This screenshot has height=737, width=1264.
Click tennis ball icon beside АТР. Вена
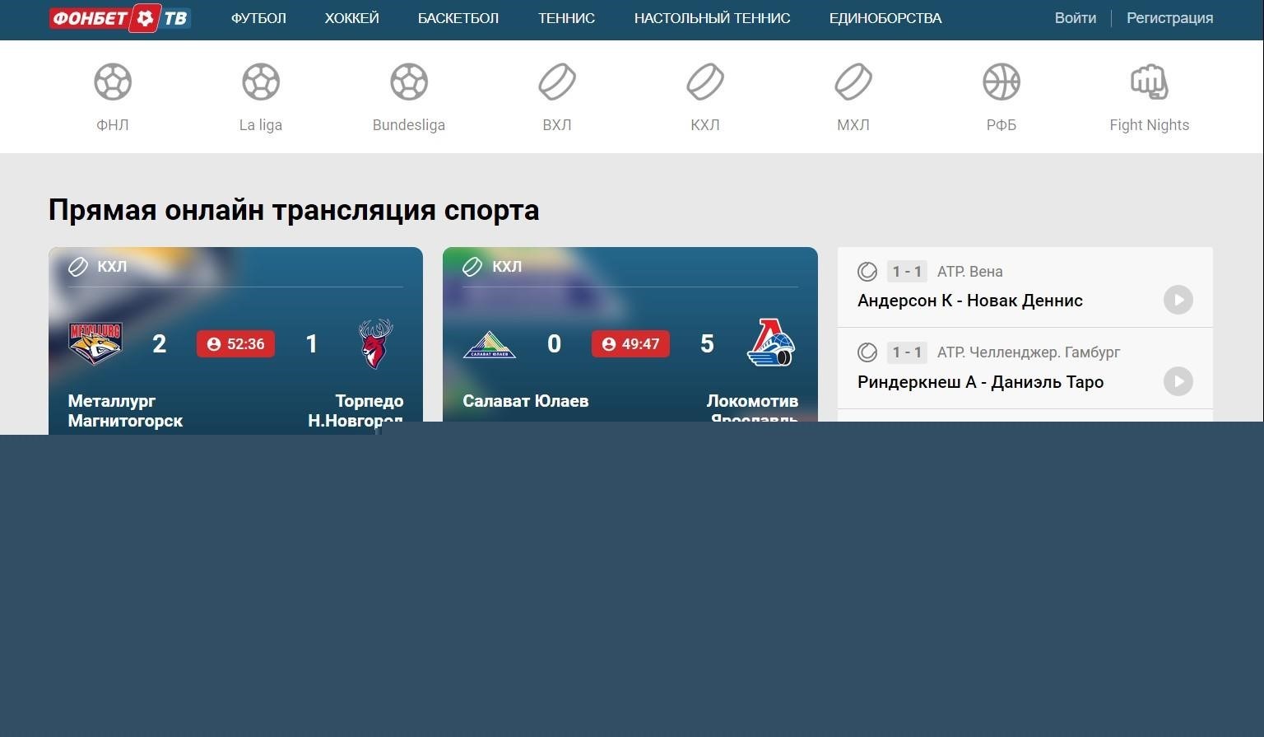pos(867,271)
